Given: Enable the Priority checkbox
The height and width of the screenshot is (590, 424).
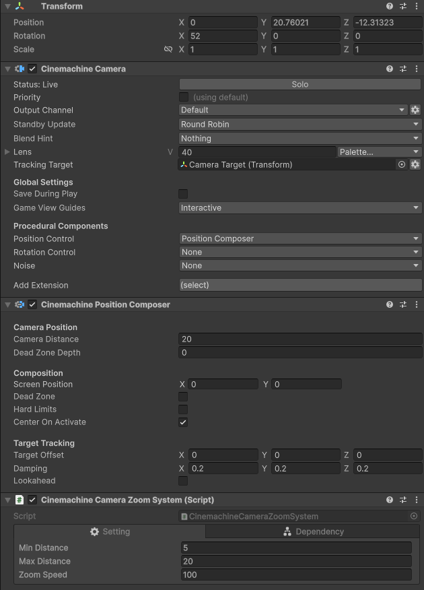Looking at the screenshot, I should 184,97.
